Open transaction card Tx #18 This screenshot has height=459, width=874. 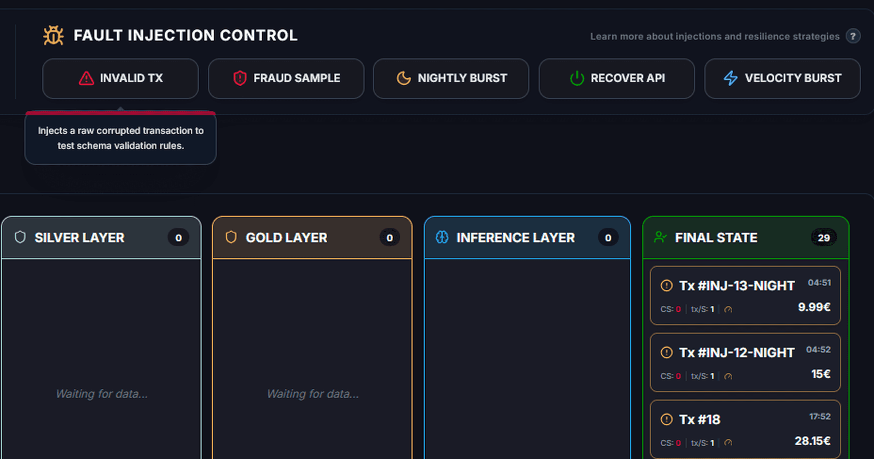tap(745, 429)
